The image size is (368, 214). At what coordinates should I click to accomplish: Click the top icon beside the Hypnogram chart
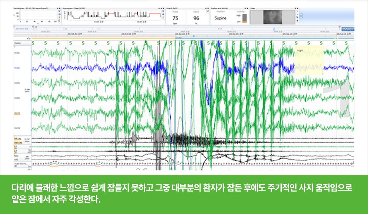[163, 11]
